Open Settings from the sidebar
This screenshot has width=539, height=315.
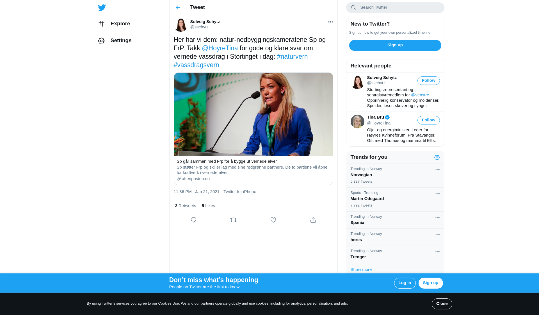click(115, 40)
